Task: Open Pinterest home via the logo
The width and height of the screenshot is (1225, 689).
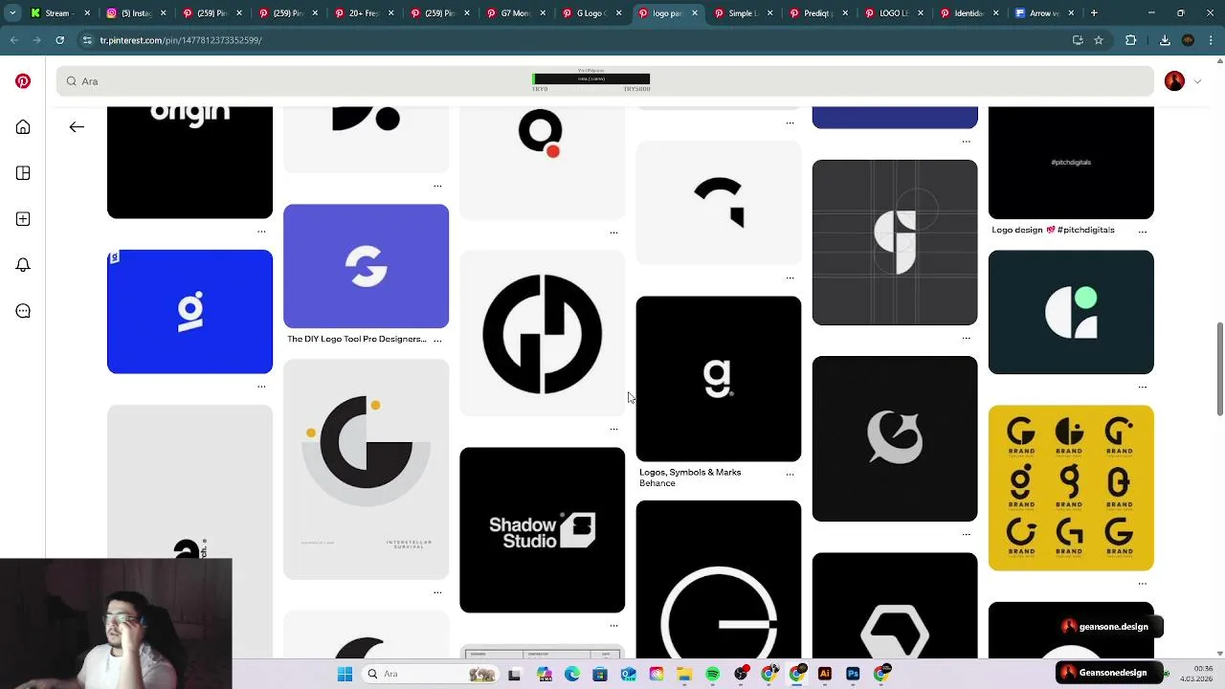Action: pyautogui.click(x=23, y=81)
